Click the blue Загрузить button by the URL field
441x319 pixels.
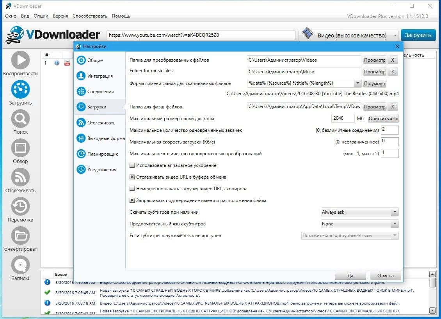click(x=418, y=35)
